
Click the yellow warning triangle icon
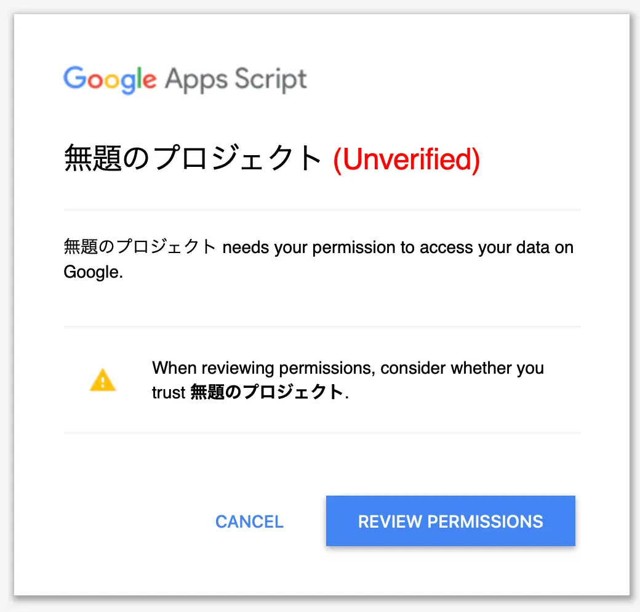tap(102, 380)
